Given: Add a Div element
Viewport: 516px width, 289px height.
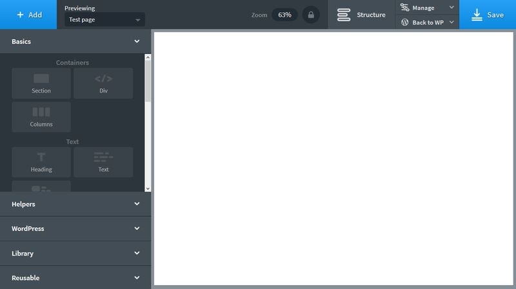Looking at the screenshot, I should coord(103,84).
